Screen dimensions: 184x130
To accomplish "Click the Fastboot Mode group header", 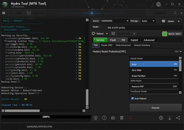I will tap(154, 91).
